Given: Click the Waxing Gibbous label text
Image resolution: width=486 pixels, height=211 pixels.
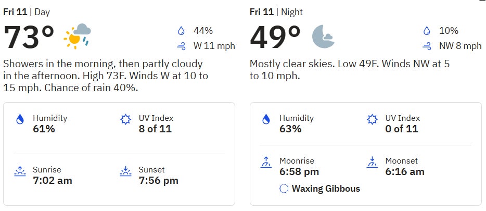Looking at the screenshot, I should pyautogui.click(x=326, y=189).
